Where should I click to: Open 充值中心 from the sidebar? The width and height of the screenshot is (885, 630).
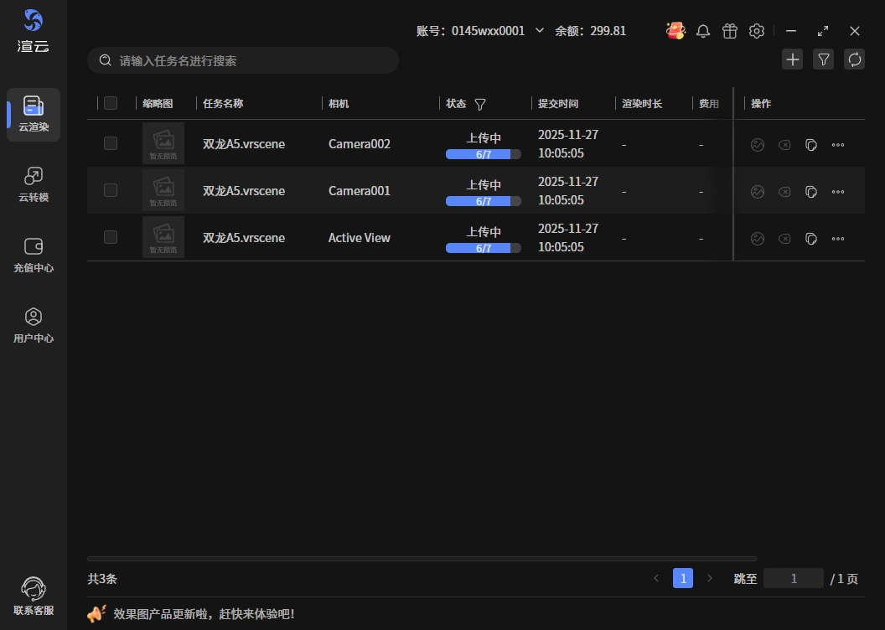34,256
